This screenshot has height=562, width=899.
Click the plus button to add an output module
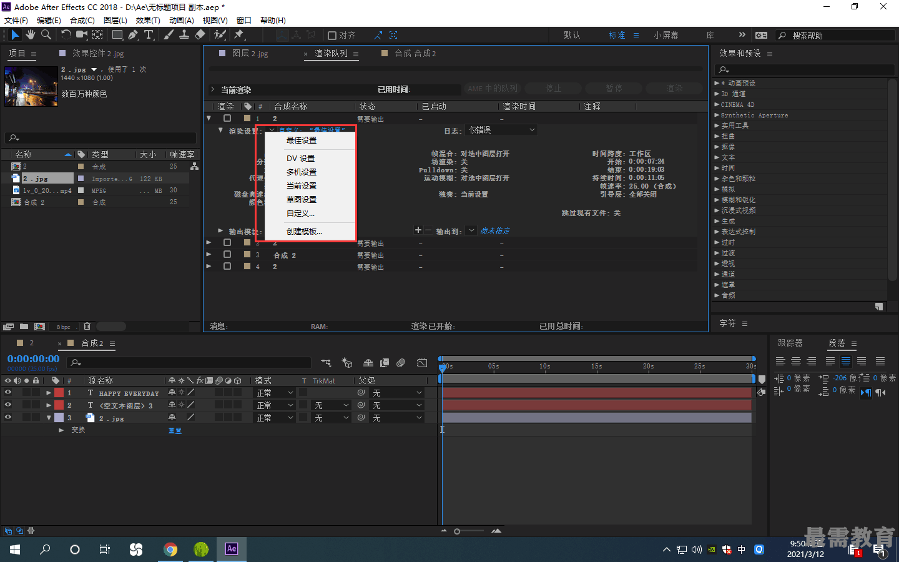point(418,230)
